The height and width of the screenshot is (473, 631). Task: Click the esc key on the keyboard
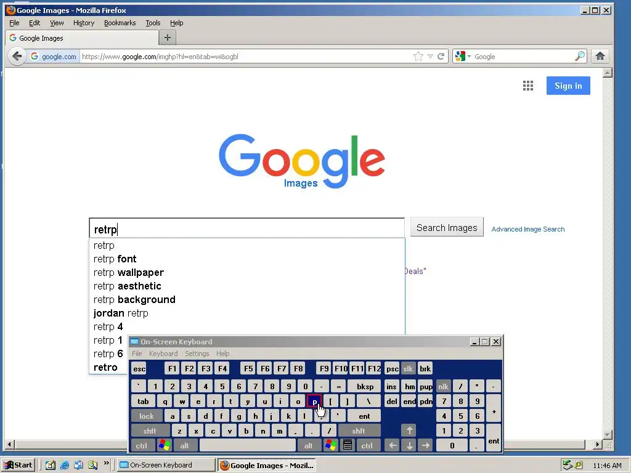[x=139, y=369]
